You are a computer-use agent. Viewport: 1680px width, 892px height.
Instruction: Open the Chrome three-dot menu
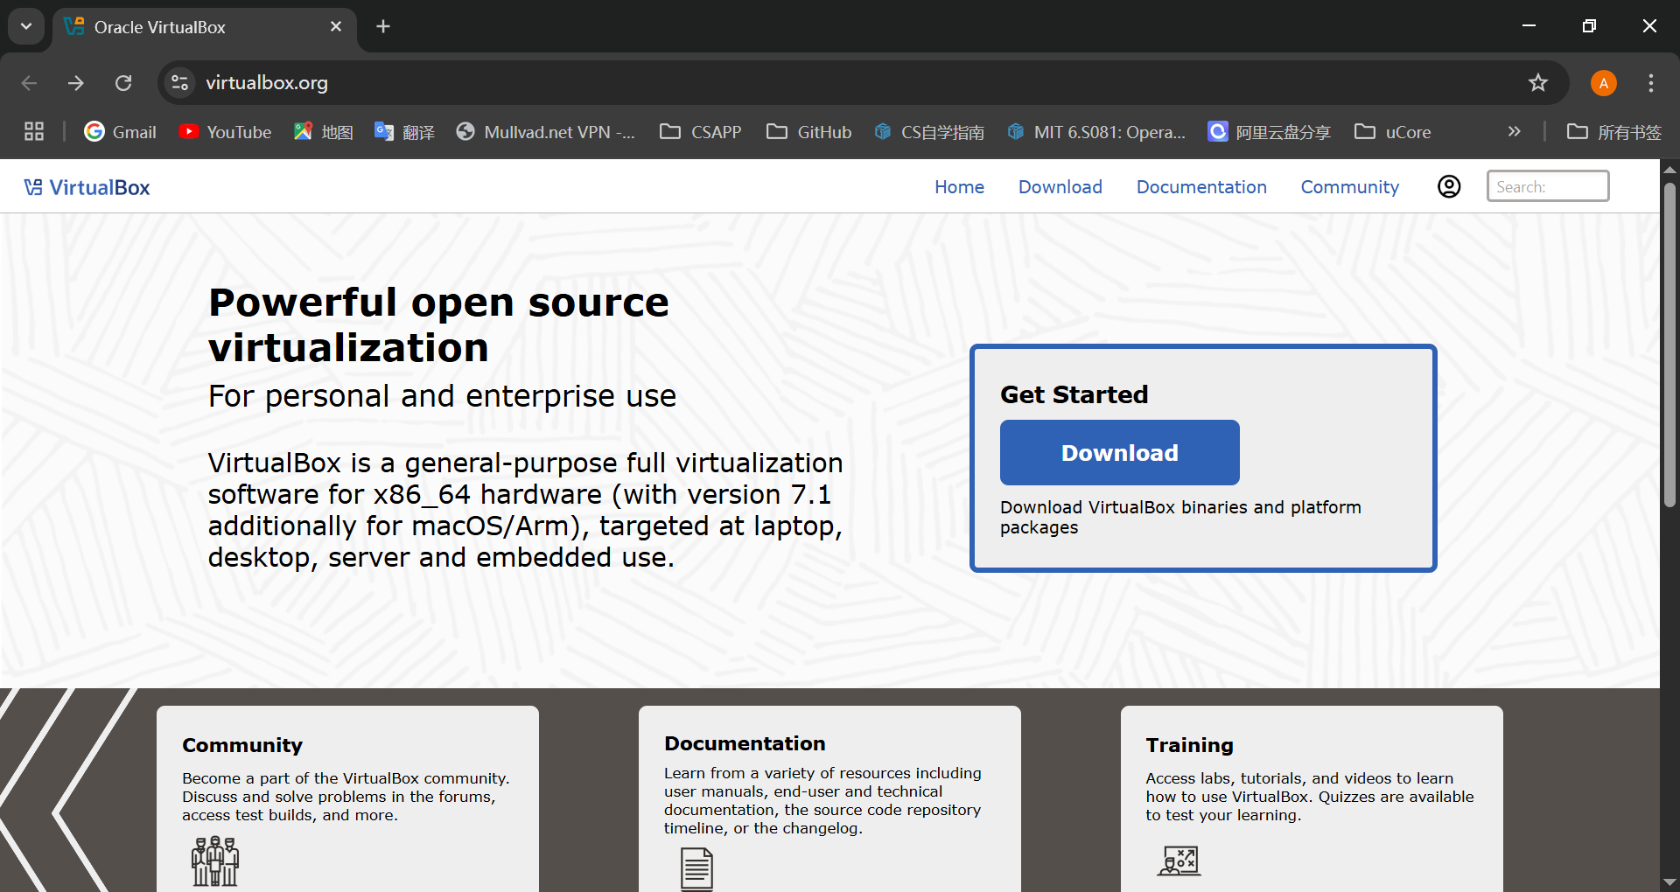tap(1650, 83)
